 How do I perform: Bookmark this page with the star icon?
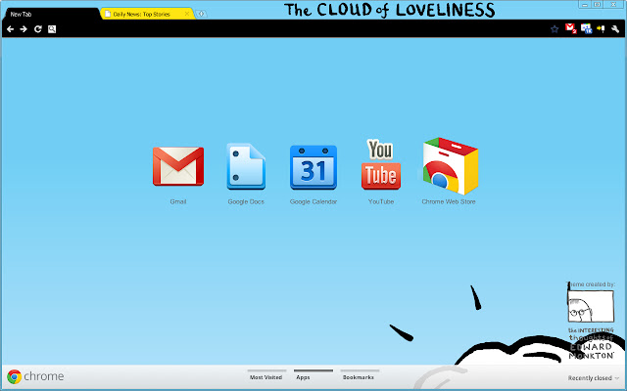(555, 28)
